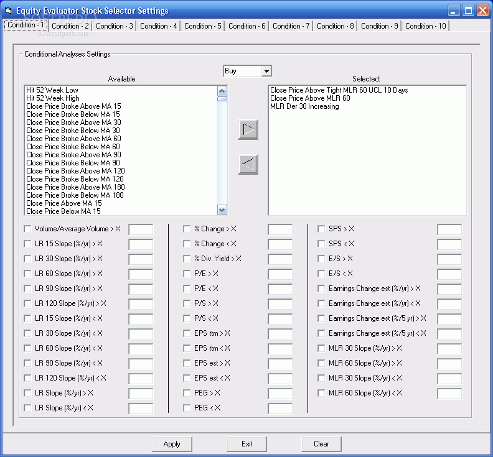The height and width of the screenshot is (457, 493).
Task: Open the Condition - 10 tab
Action: [425, 26]
